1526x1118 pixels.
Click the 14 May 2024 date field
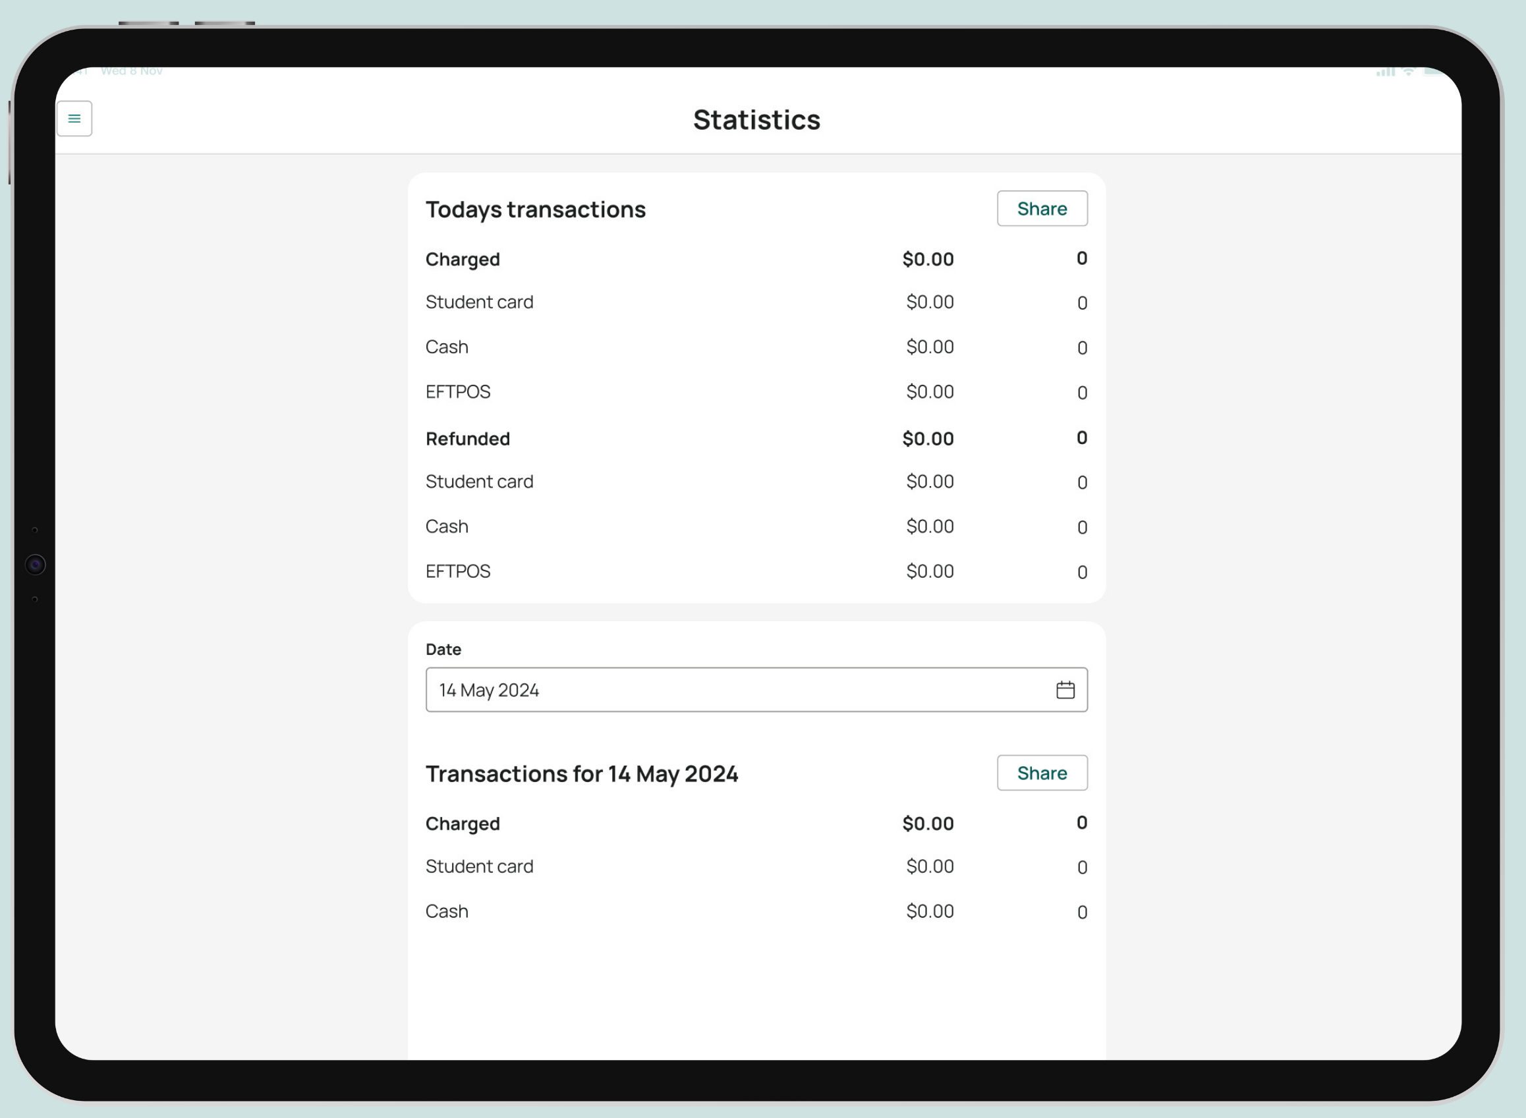tap(737, 690)
